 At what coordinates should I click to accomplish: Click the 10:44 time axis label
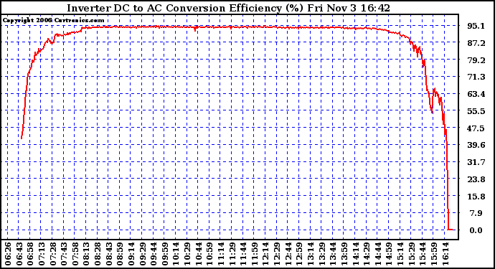[x=198, y=254]
